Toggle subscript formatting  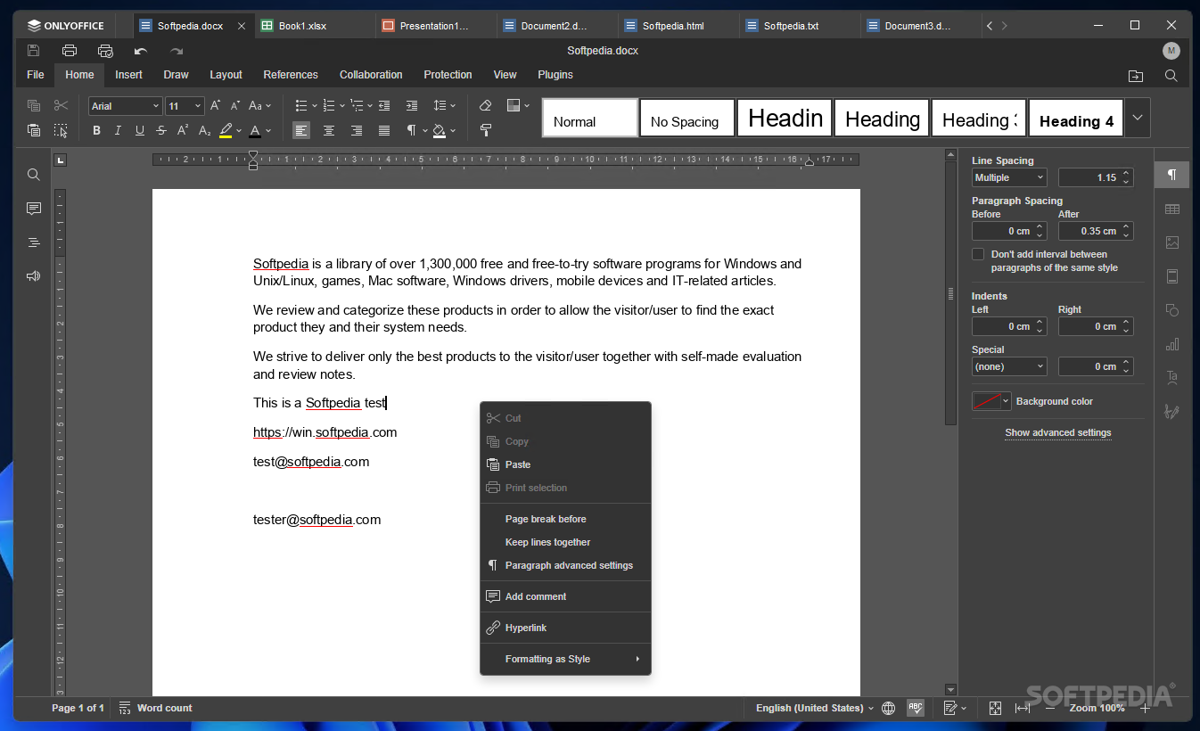[x=204, y=130]
